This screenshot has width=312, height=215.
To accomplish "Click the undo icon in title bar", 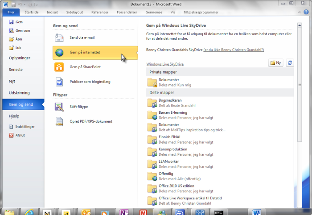I will pyautogui.click(x=20, y=4).
